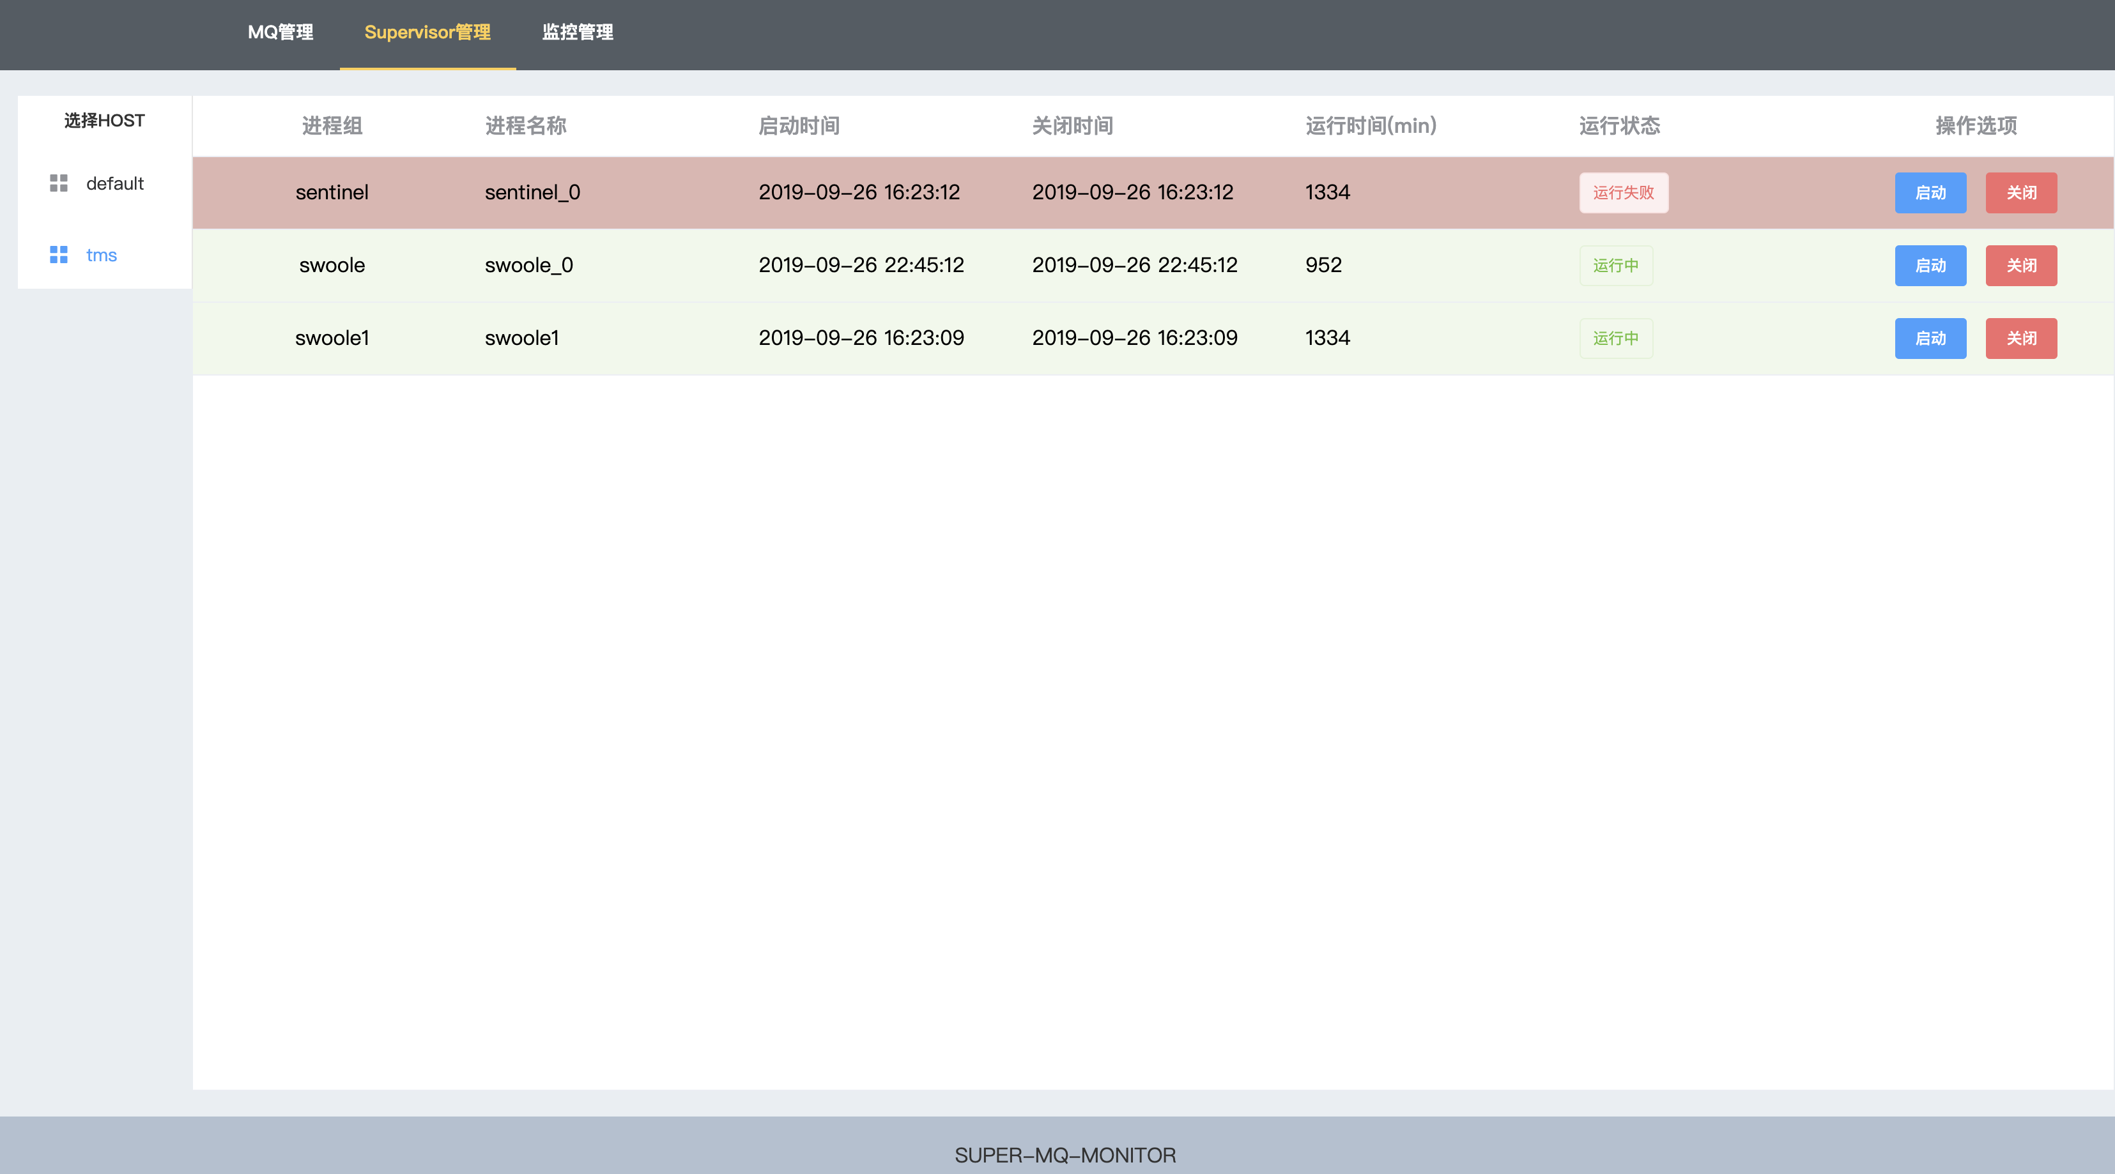The height and width of the screenshot is (1174, 2115).
Task: Click the 运行失败 status tag
Action: tap(1623, 193)
